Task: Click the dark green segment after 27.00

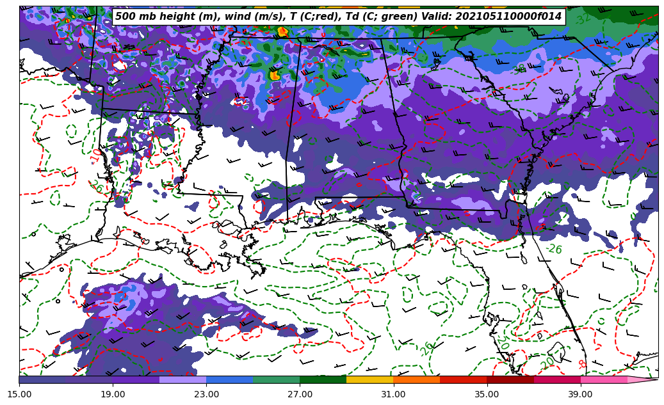Action: [x=323, y=379]
